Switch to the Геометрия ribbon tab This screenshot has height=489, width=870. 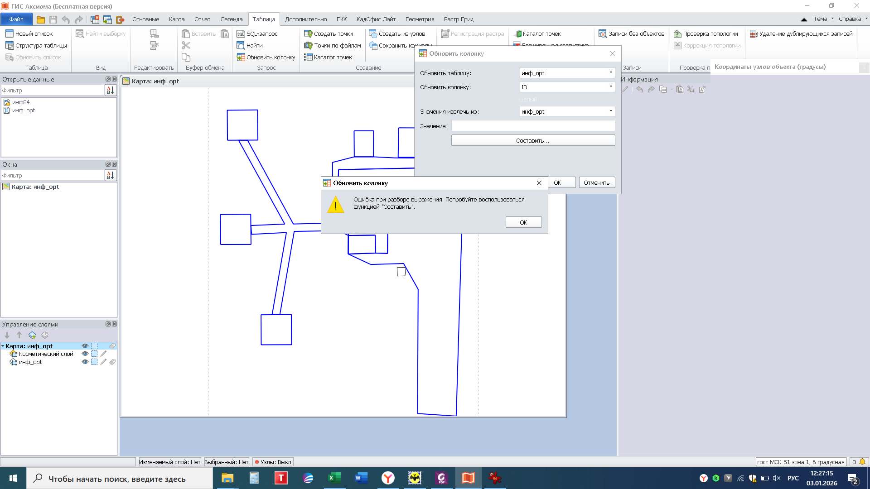pyautogui.click(x=419, y=19)
